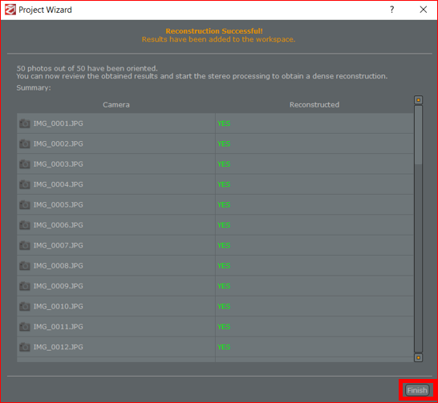Select the IMG_0011.JPG file name
This screenshot has height=403, width=438.
(58, 327)
